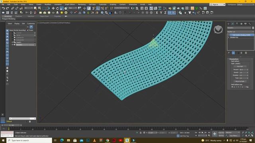This screenshot has width=255, height=143.
Task: Click the Redo arrow icon
Action: [8, 8]
